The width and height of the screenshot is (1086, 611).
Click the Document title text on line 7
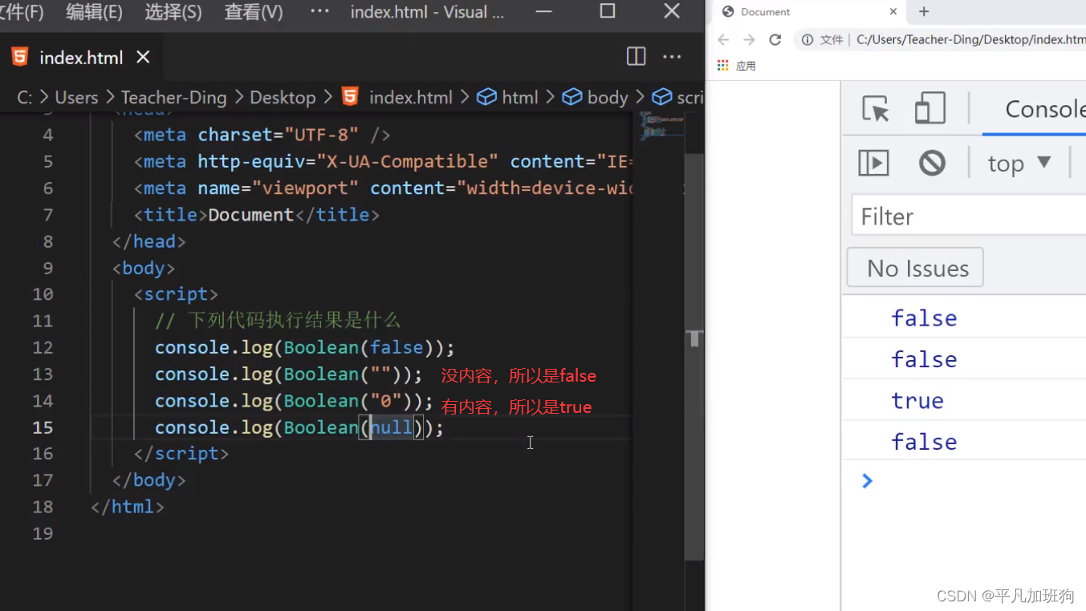[251, 215]
